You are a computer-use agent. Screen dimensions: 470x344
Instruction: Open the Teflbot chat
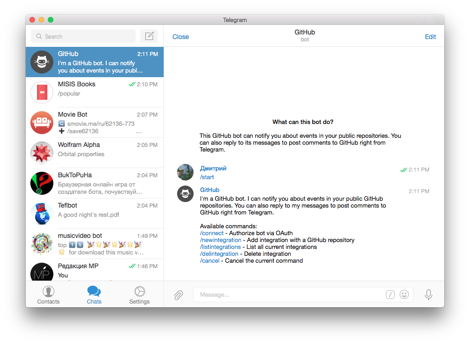click(x=94, y=214)
